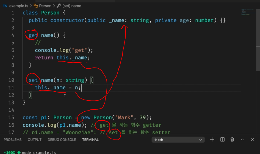Click '"Mark"' string on line 15
260x154 pixels.
click(x=124, y=118)
